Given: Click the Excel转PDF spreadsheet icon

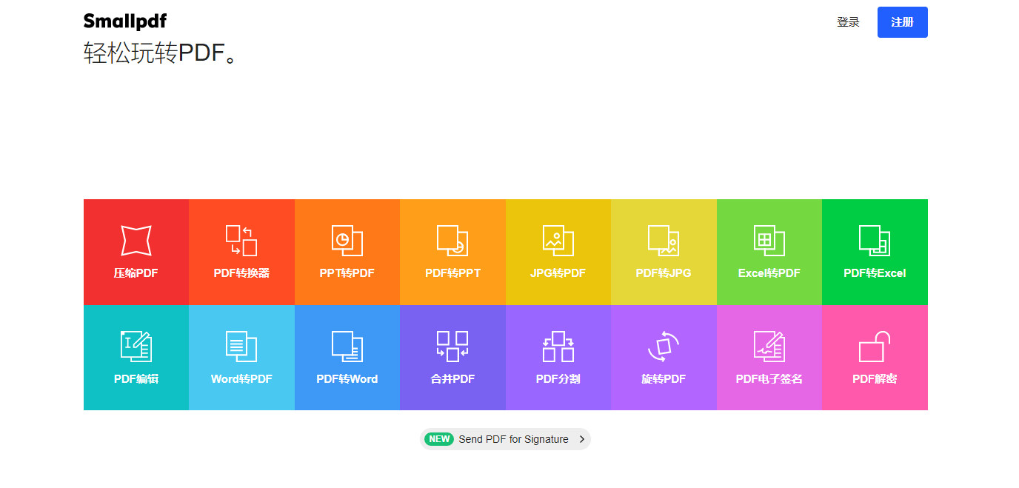Looking at the screenshot, I should (769, 241).
